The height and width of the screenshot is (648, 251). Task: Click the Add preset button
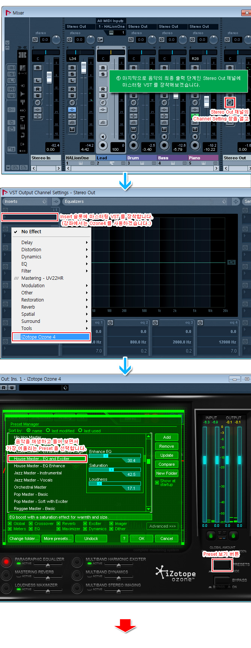(x=167, y=437)
